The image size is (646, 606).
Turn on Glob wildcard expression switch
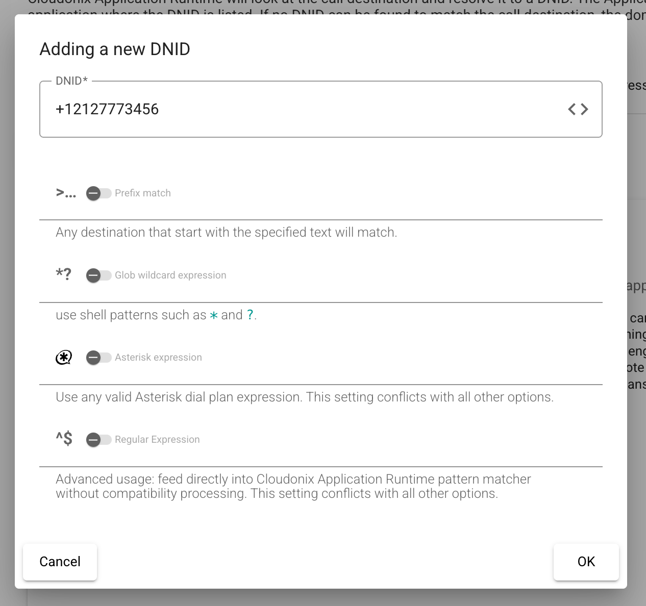tap(98, 275)
